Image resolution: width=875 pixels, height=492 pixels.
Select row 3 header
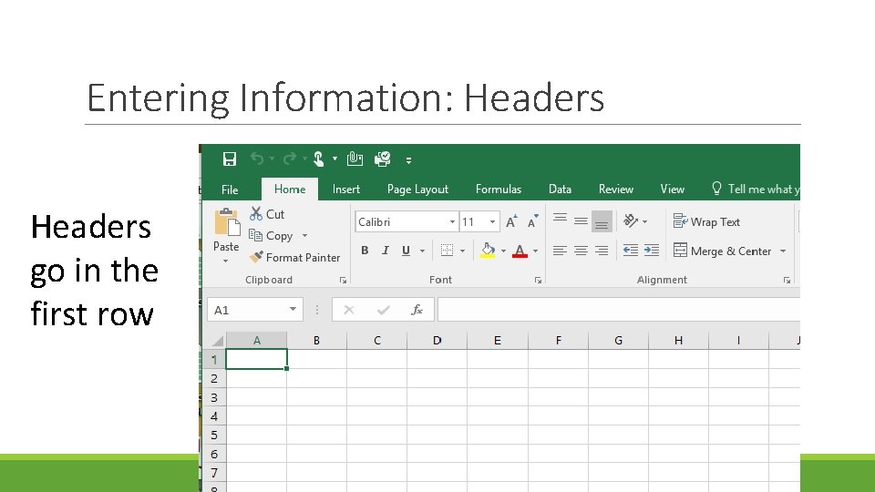click(213, 398)
